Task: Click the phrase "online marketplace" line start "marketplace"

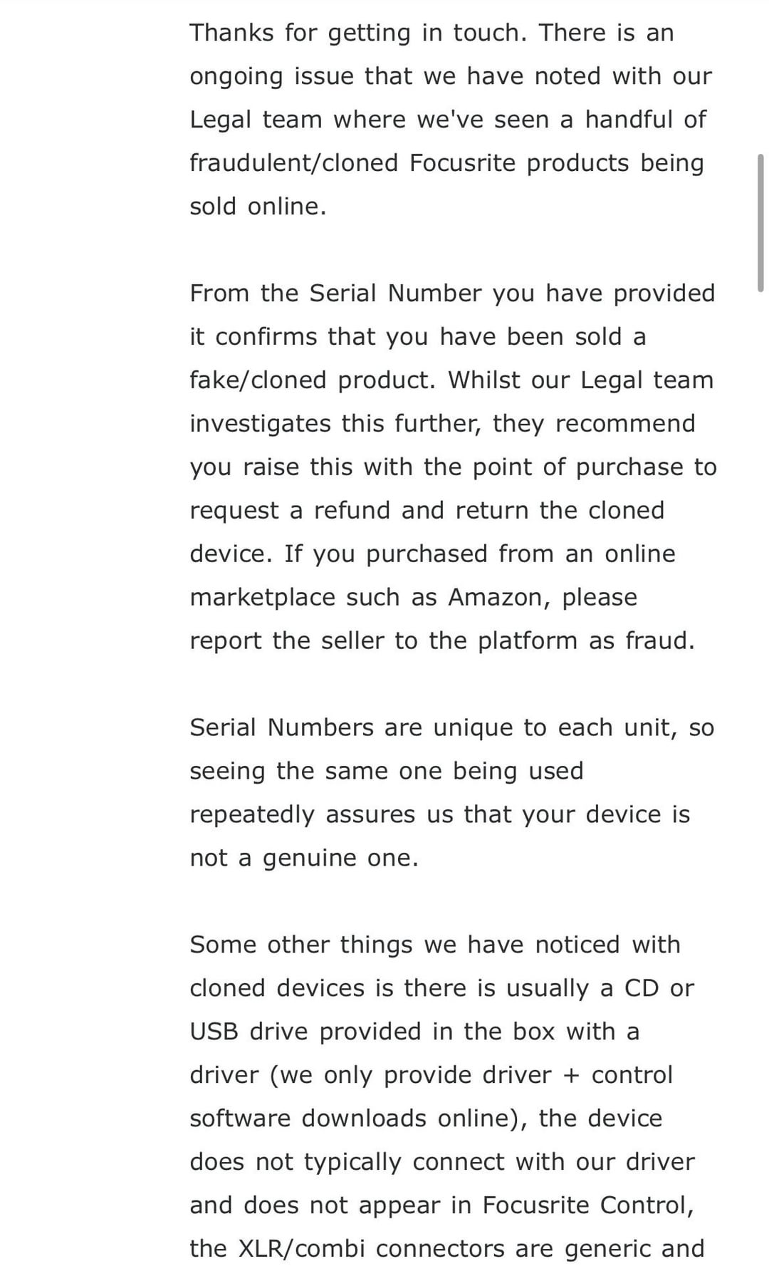Action: tap(262, 597)
